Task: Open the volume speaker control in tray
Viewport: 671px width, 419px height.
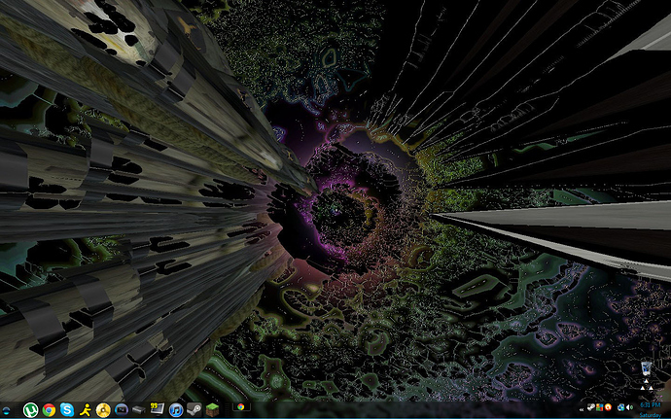Action: point(630,406)
